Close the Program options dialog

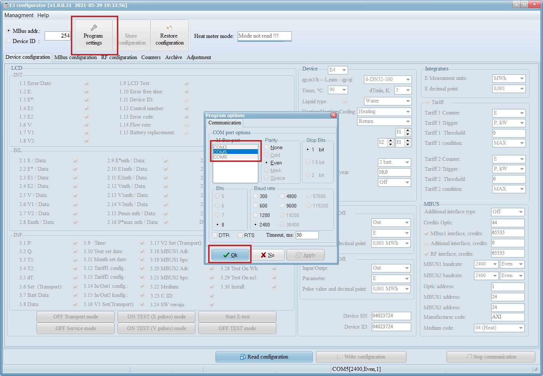click(333, 115)
